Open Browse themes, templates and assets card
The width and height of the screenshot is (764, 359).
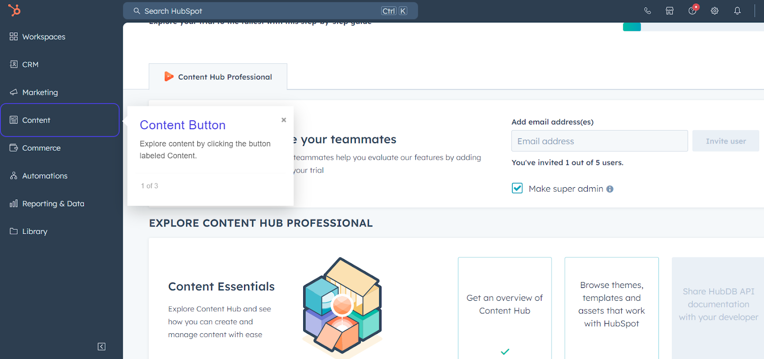point(612,308)
